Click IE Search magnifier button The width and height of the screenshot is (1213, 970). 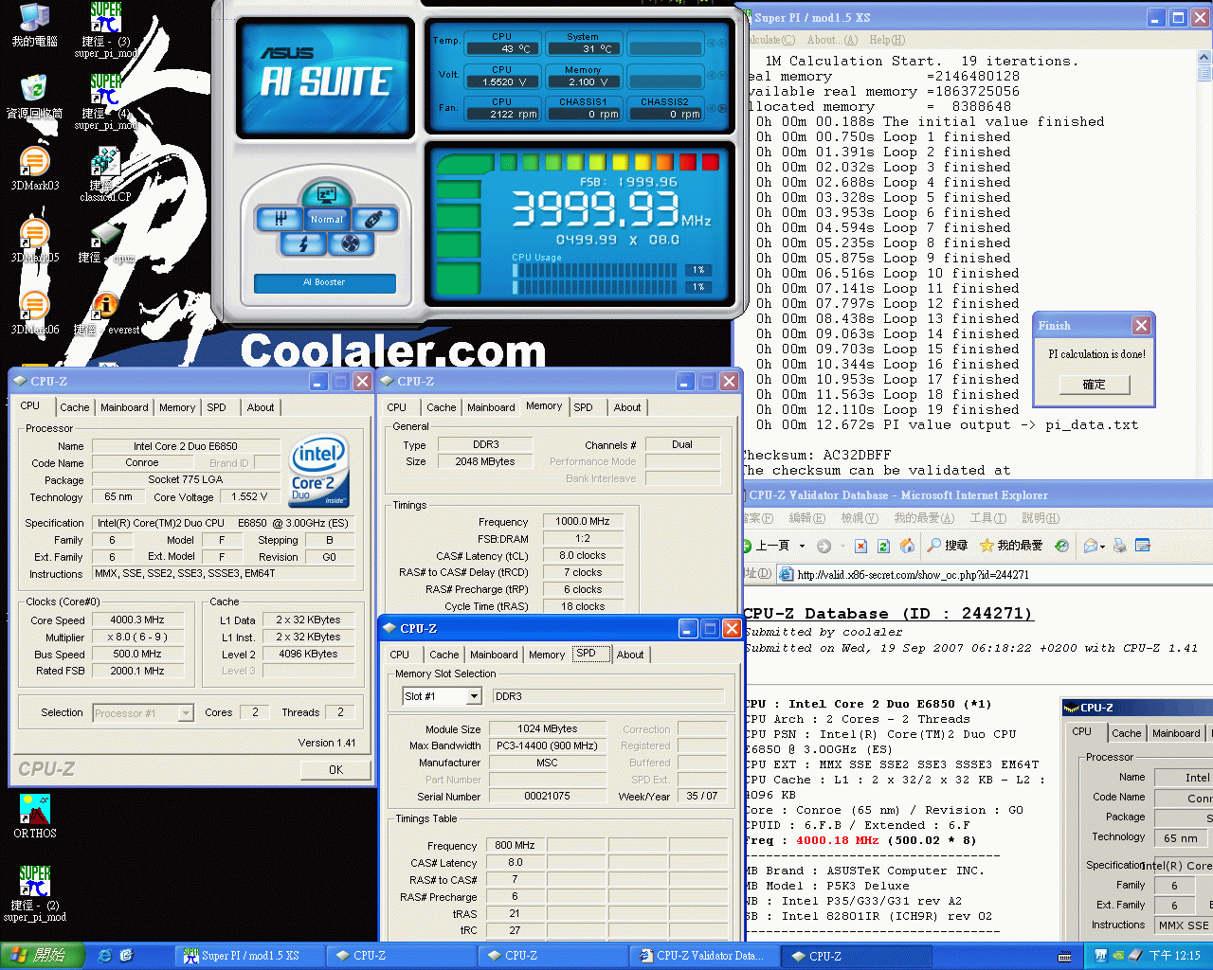(x=948, y=546)
